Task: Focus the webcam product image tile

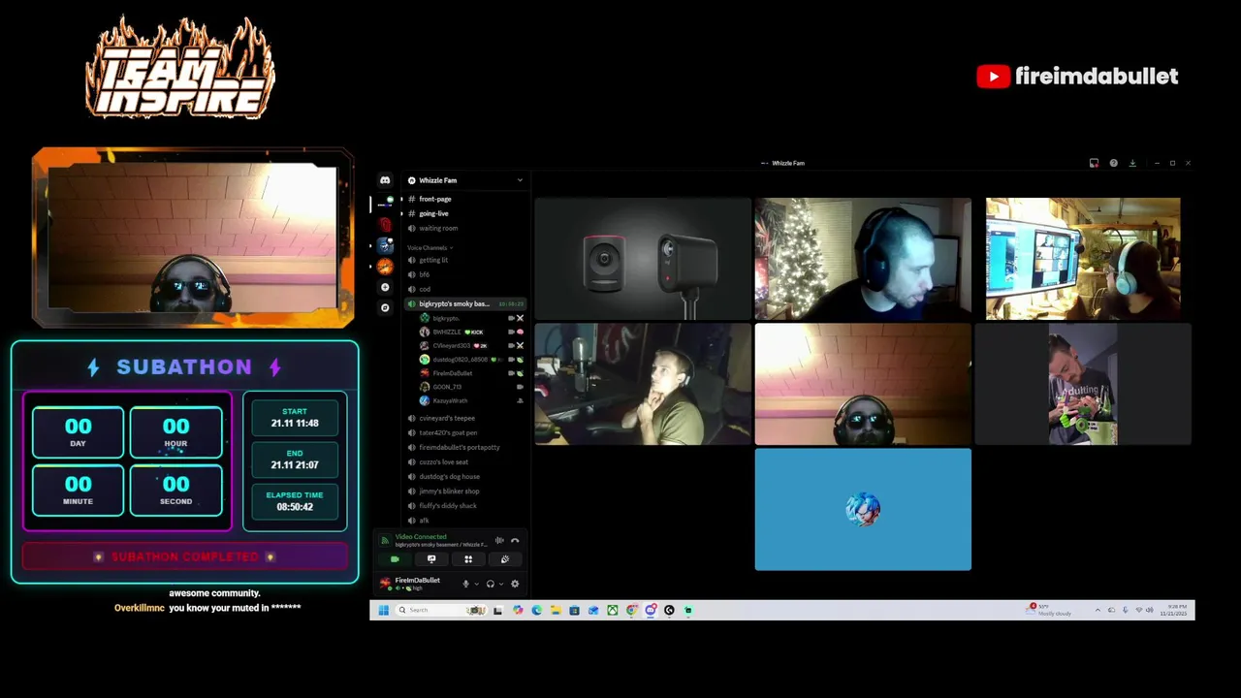Action: (x=643, y=259)
